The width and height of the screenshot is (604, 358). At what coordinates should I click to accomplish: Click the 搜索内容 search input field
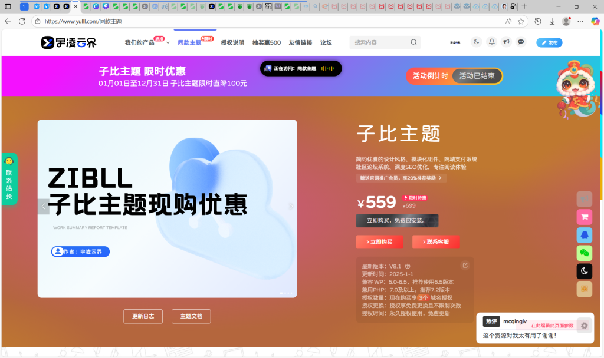pyautogui.click(x=380, y=42)
